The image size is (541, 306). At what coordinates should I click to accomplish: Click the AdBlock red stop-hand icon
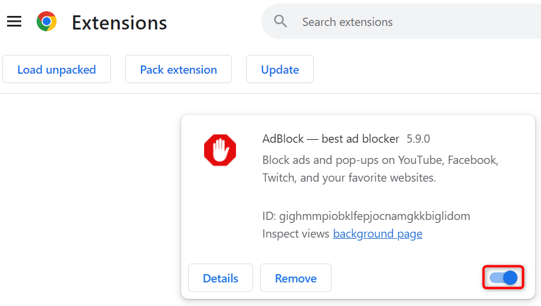220,150
